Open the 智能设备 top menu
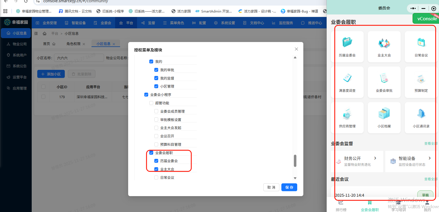This screenshot has height=212, width=439. tap(75, 23)
